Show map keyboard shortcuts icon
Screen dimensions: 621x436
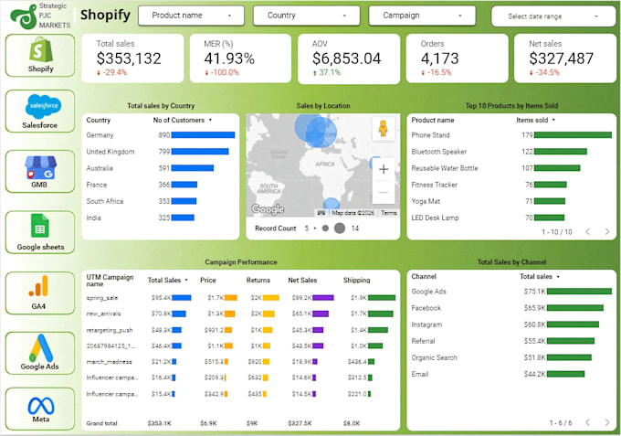tap(321, 213)
